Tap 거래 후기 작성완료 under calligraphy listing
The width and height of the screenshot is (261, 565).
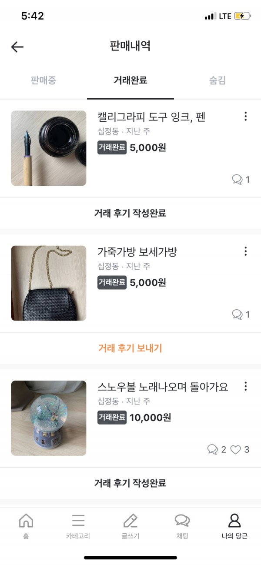click(x=130, y=213)
